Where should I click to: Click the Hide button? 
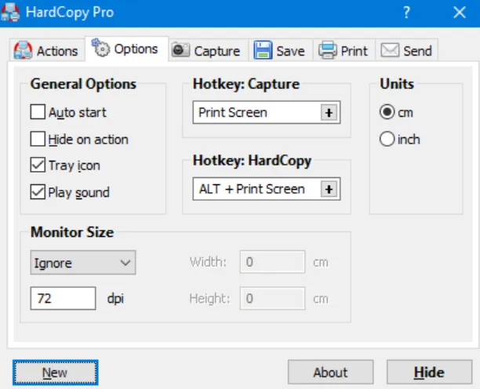[x=429, y=373]
